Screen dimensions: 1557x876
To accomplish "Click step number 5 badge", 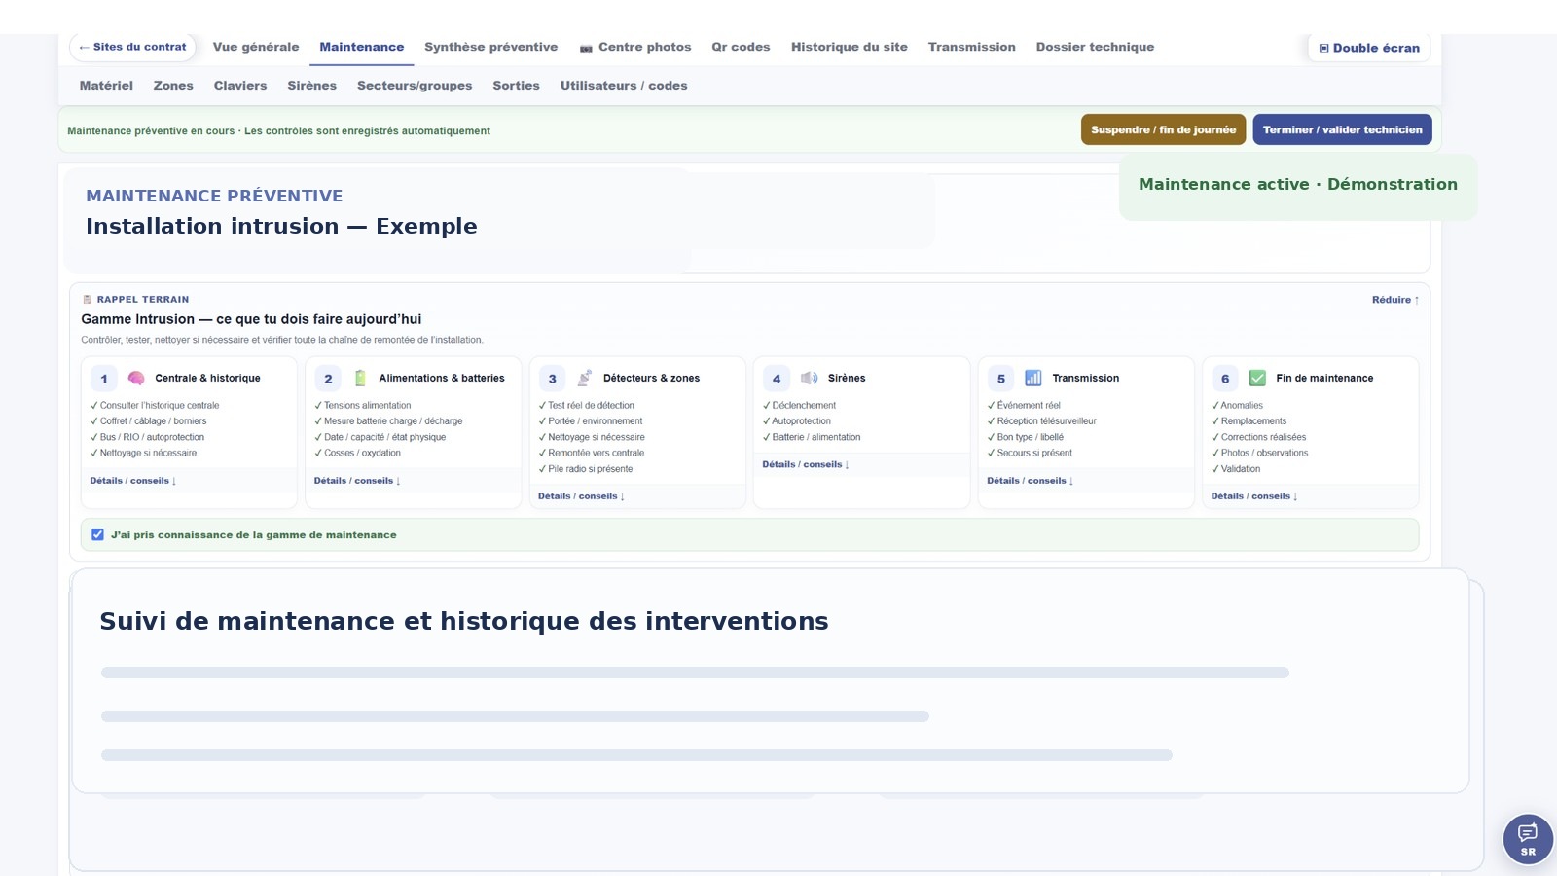I will pyautogui.click(x=1000, y=379).
